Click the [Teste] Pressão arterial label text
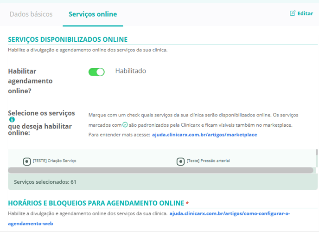The width and height of the screenshot is (319, 232). [208, 161]
